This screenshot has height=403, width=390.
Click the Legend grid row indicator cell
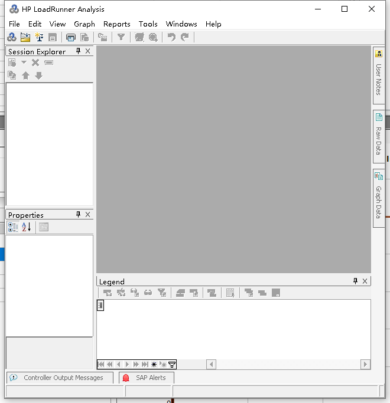click(100, 305)
